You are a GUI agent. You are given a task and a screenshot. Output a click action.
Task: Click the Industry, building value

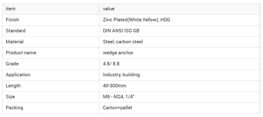click(x=121, y=75)
